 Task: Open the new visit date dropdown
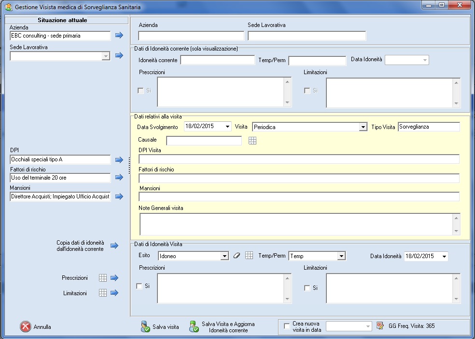pyautogui.click(x=368, y=326)
